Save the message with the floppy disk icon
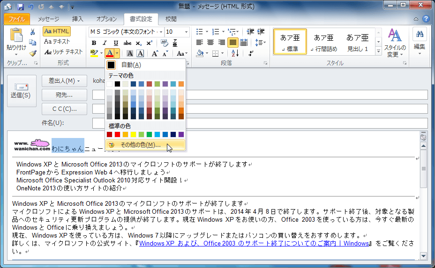Viewport: 435px width, 268px height. [x=21, y=7]
